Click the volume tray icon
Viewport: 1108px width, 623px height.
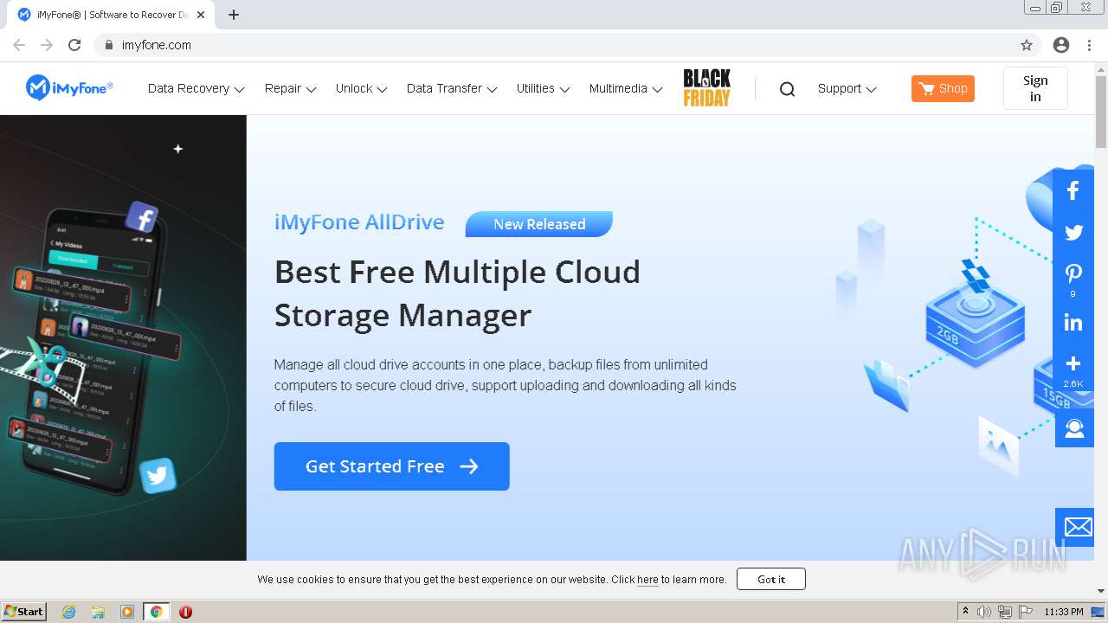[984, 612]
